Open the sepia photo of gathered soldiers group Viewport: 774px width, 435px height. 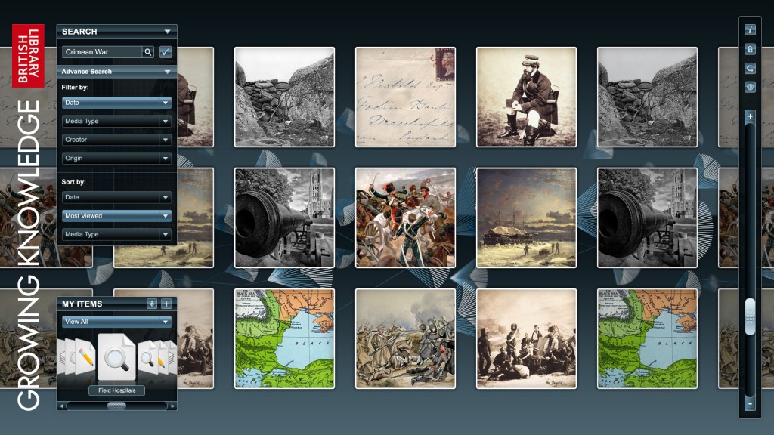[526, 339]
